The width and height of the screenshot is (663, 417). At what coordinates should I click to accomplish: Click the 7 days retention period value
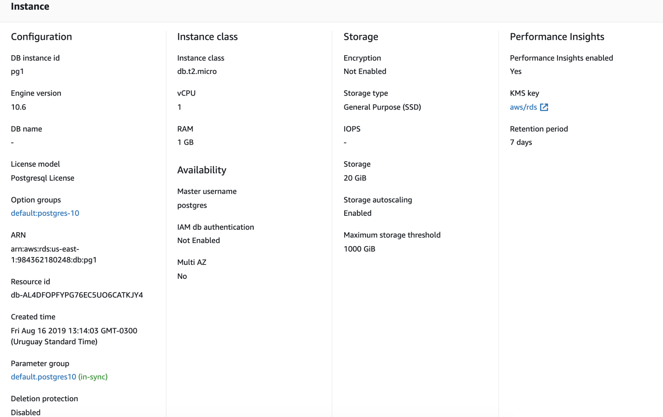click(x=521, y=142)
